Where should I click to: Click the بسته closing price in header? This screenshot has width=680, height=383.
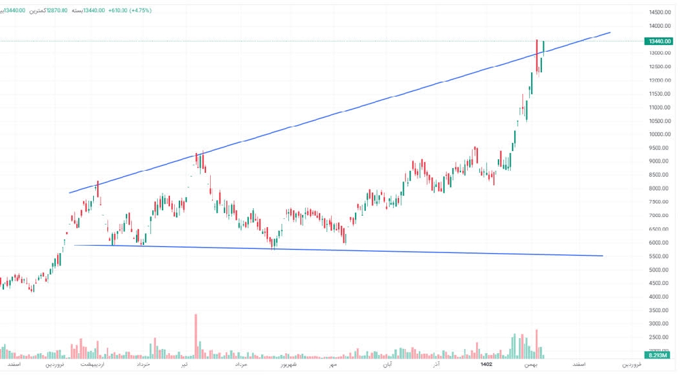[x=88, y=10]
